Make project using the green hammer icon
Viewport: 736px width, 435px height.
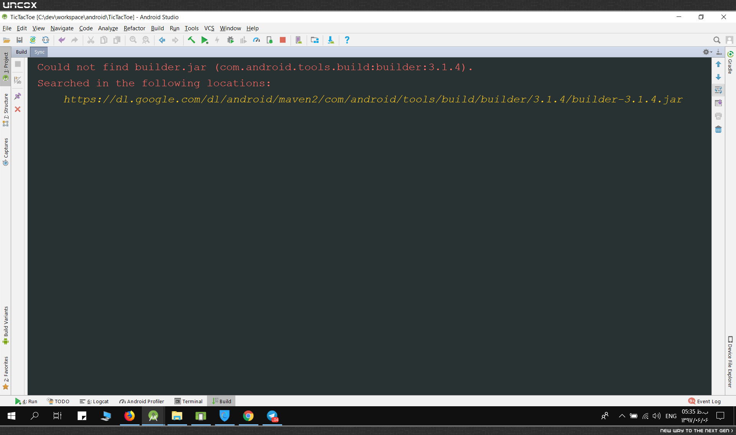191,40
